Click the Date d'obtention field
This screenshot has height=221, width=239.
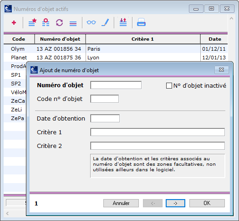[105, 118]
